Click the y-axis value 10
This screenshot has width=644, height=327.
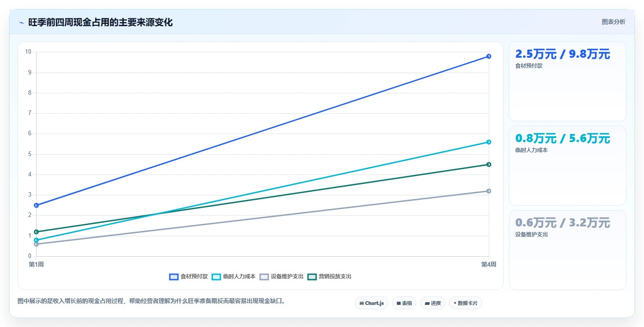pos(28,52)
